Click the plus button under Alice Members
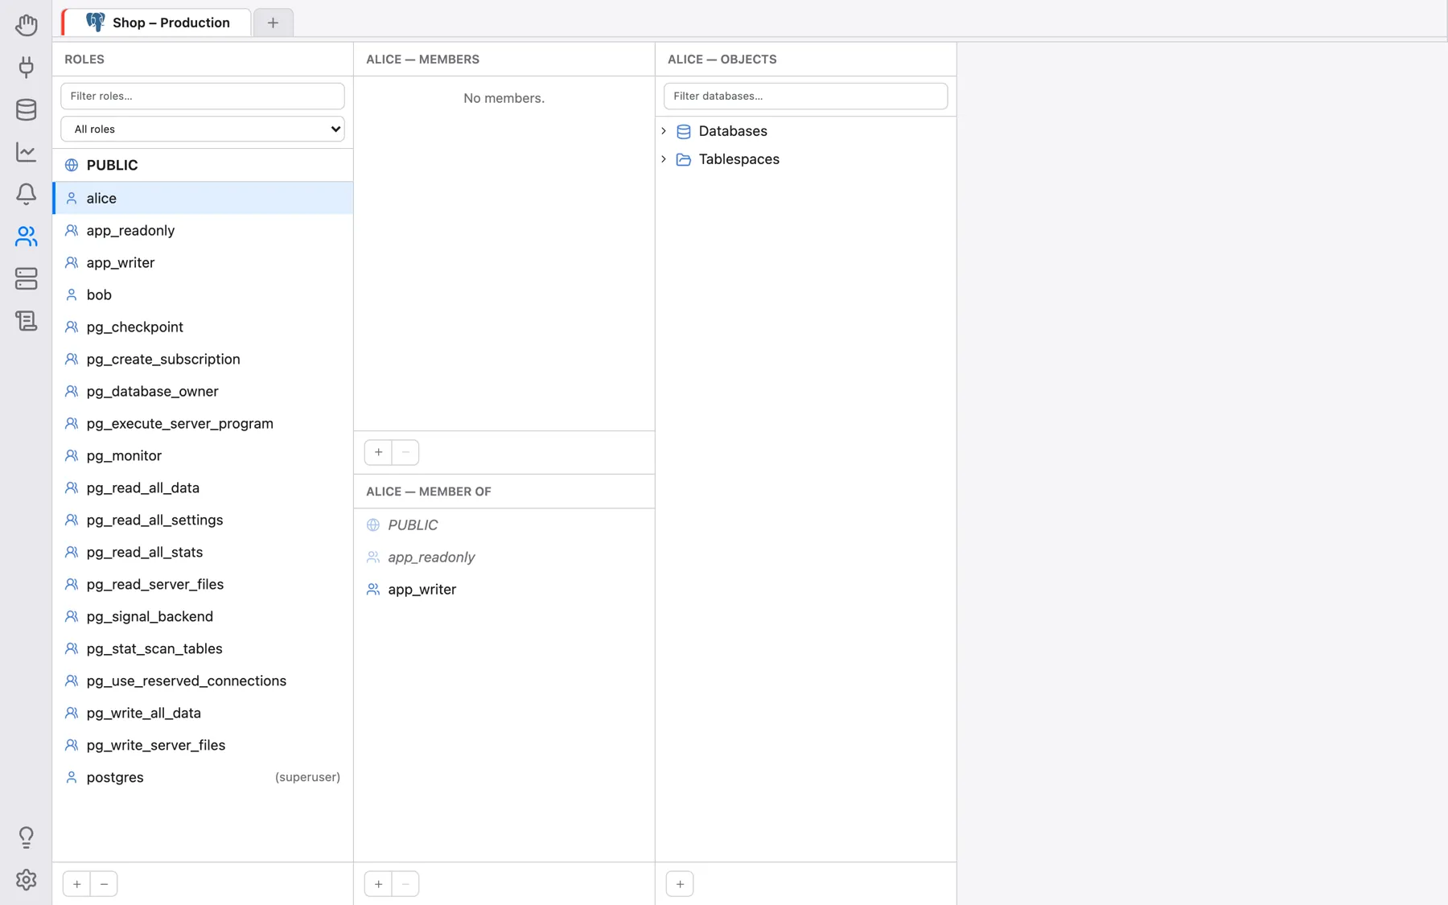The image size is (1448, 905). point(378,452)
